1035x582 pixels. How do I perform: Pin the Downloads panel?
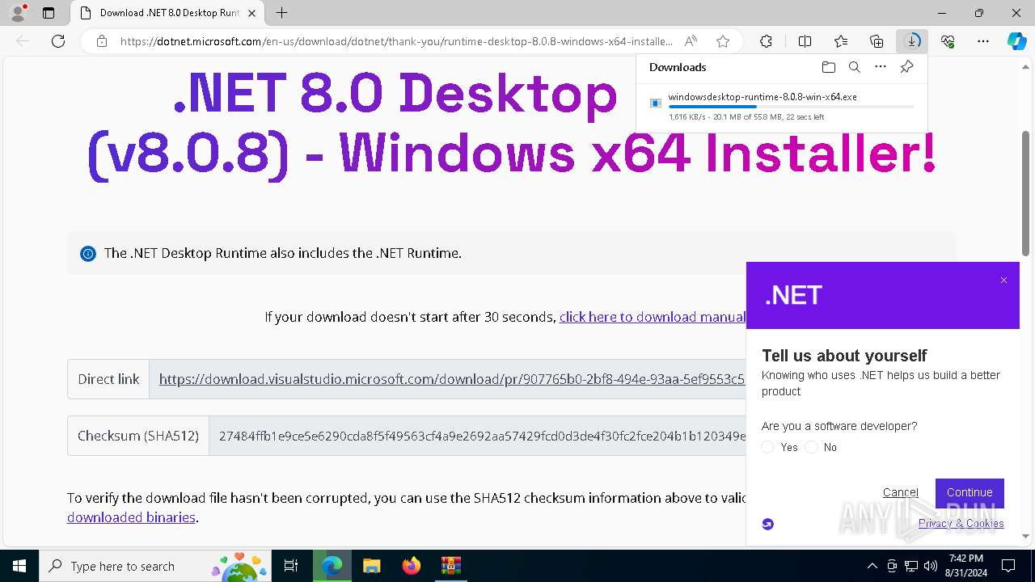click(x=907, y=67)
